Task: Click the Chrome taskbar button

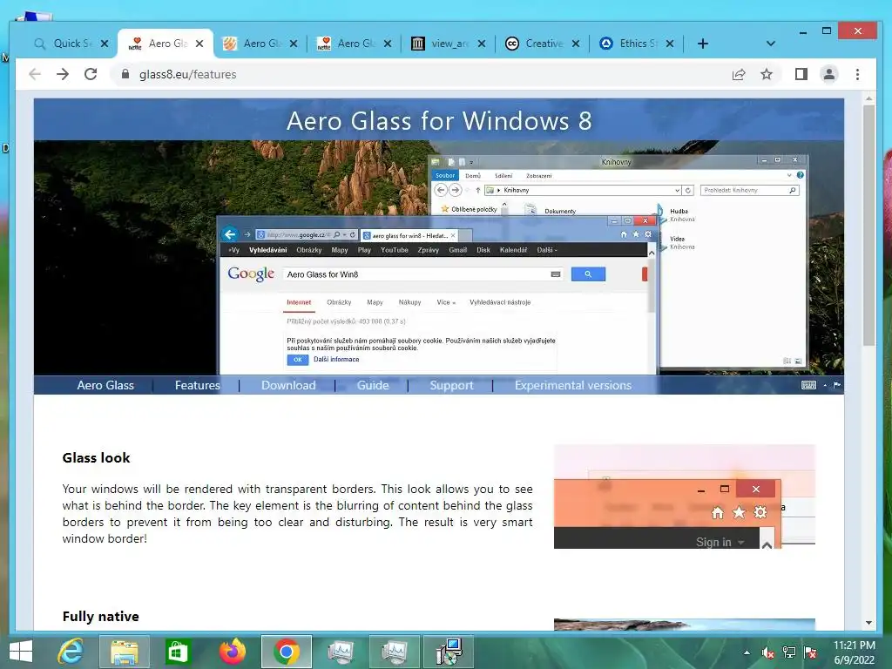Action: pyautogui.click(x=286, y=652)
